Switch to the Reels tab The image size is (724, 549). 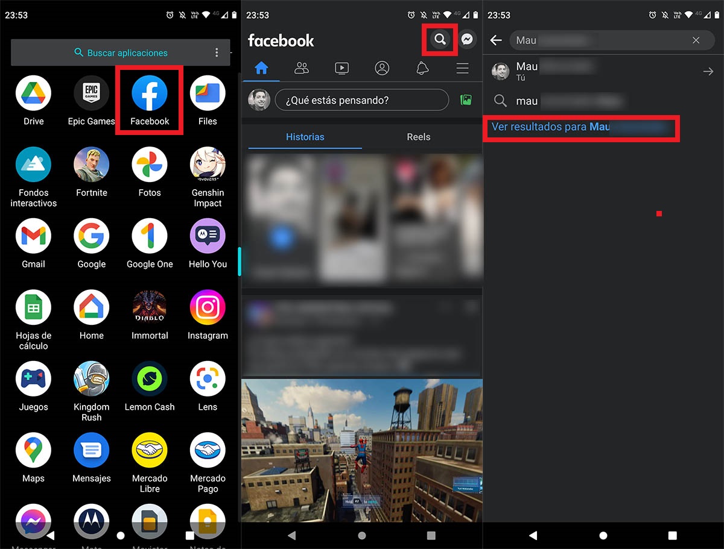tap(418, 137)
